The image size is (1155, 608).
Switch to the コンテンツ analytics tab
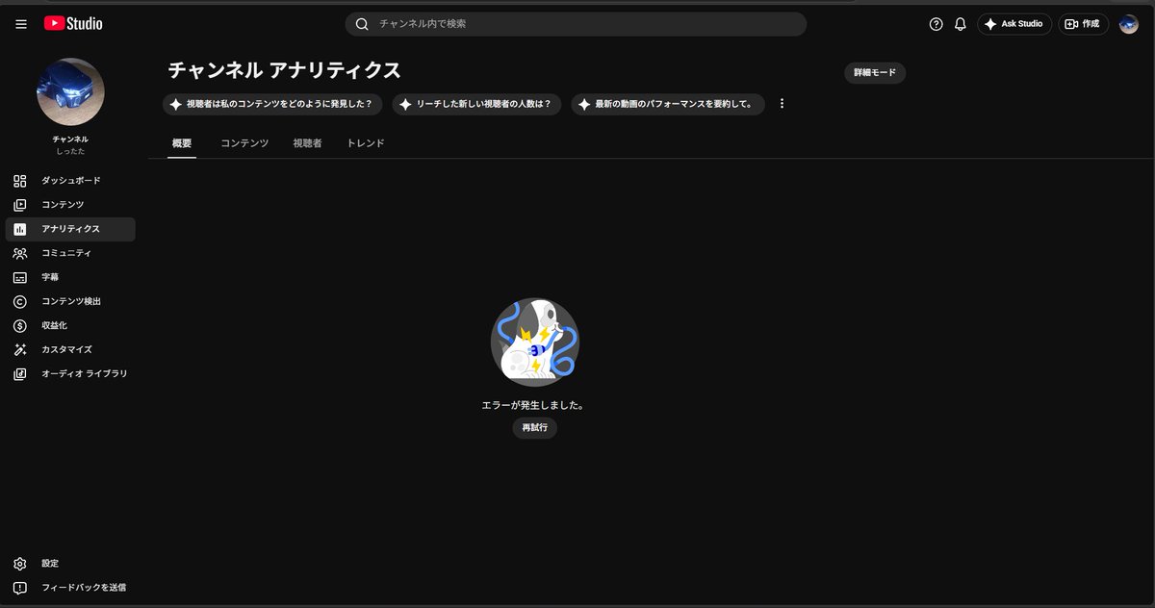pyautogui.click(x=244, y=143)
